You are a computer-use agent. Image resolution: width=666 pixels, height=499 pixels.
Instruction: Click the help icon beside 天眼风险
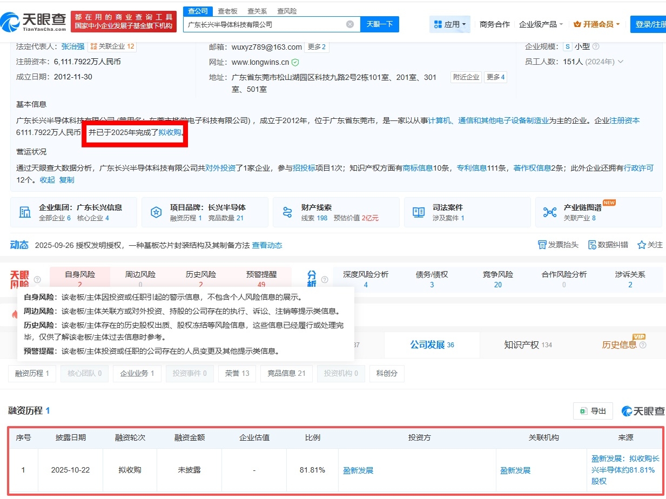[37, 280]
